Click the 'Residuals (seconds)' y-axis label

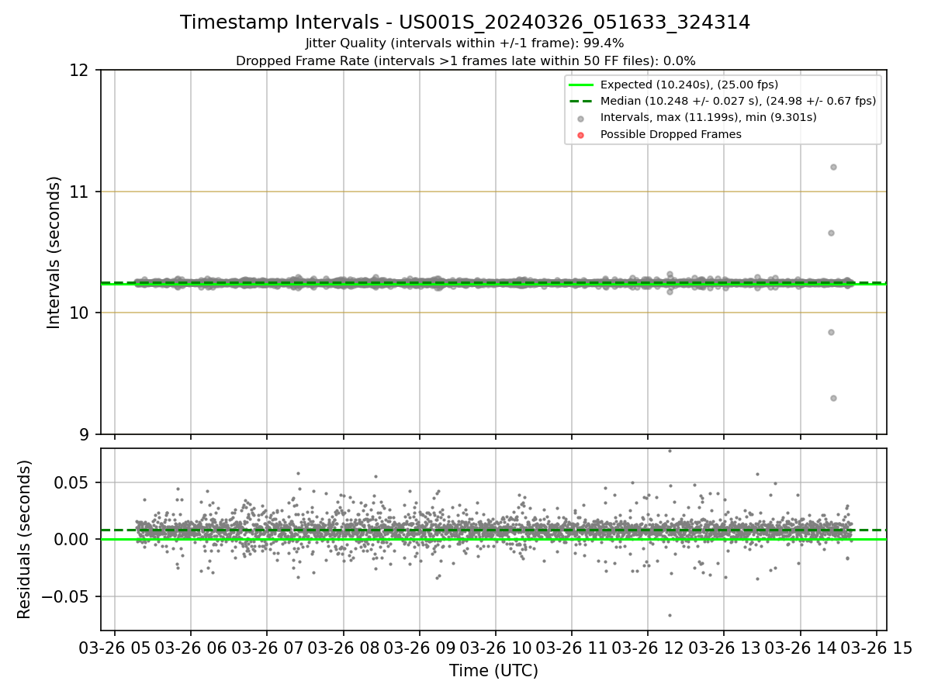25,539
